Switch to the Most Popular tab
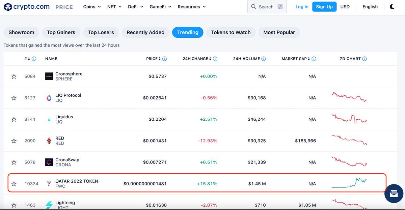The image size is (405, 210). (279, 32)
